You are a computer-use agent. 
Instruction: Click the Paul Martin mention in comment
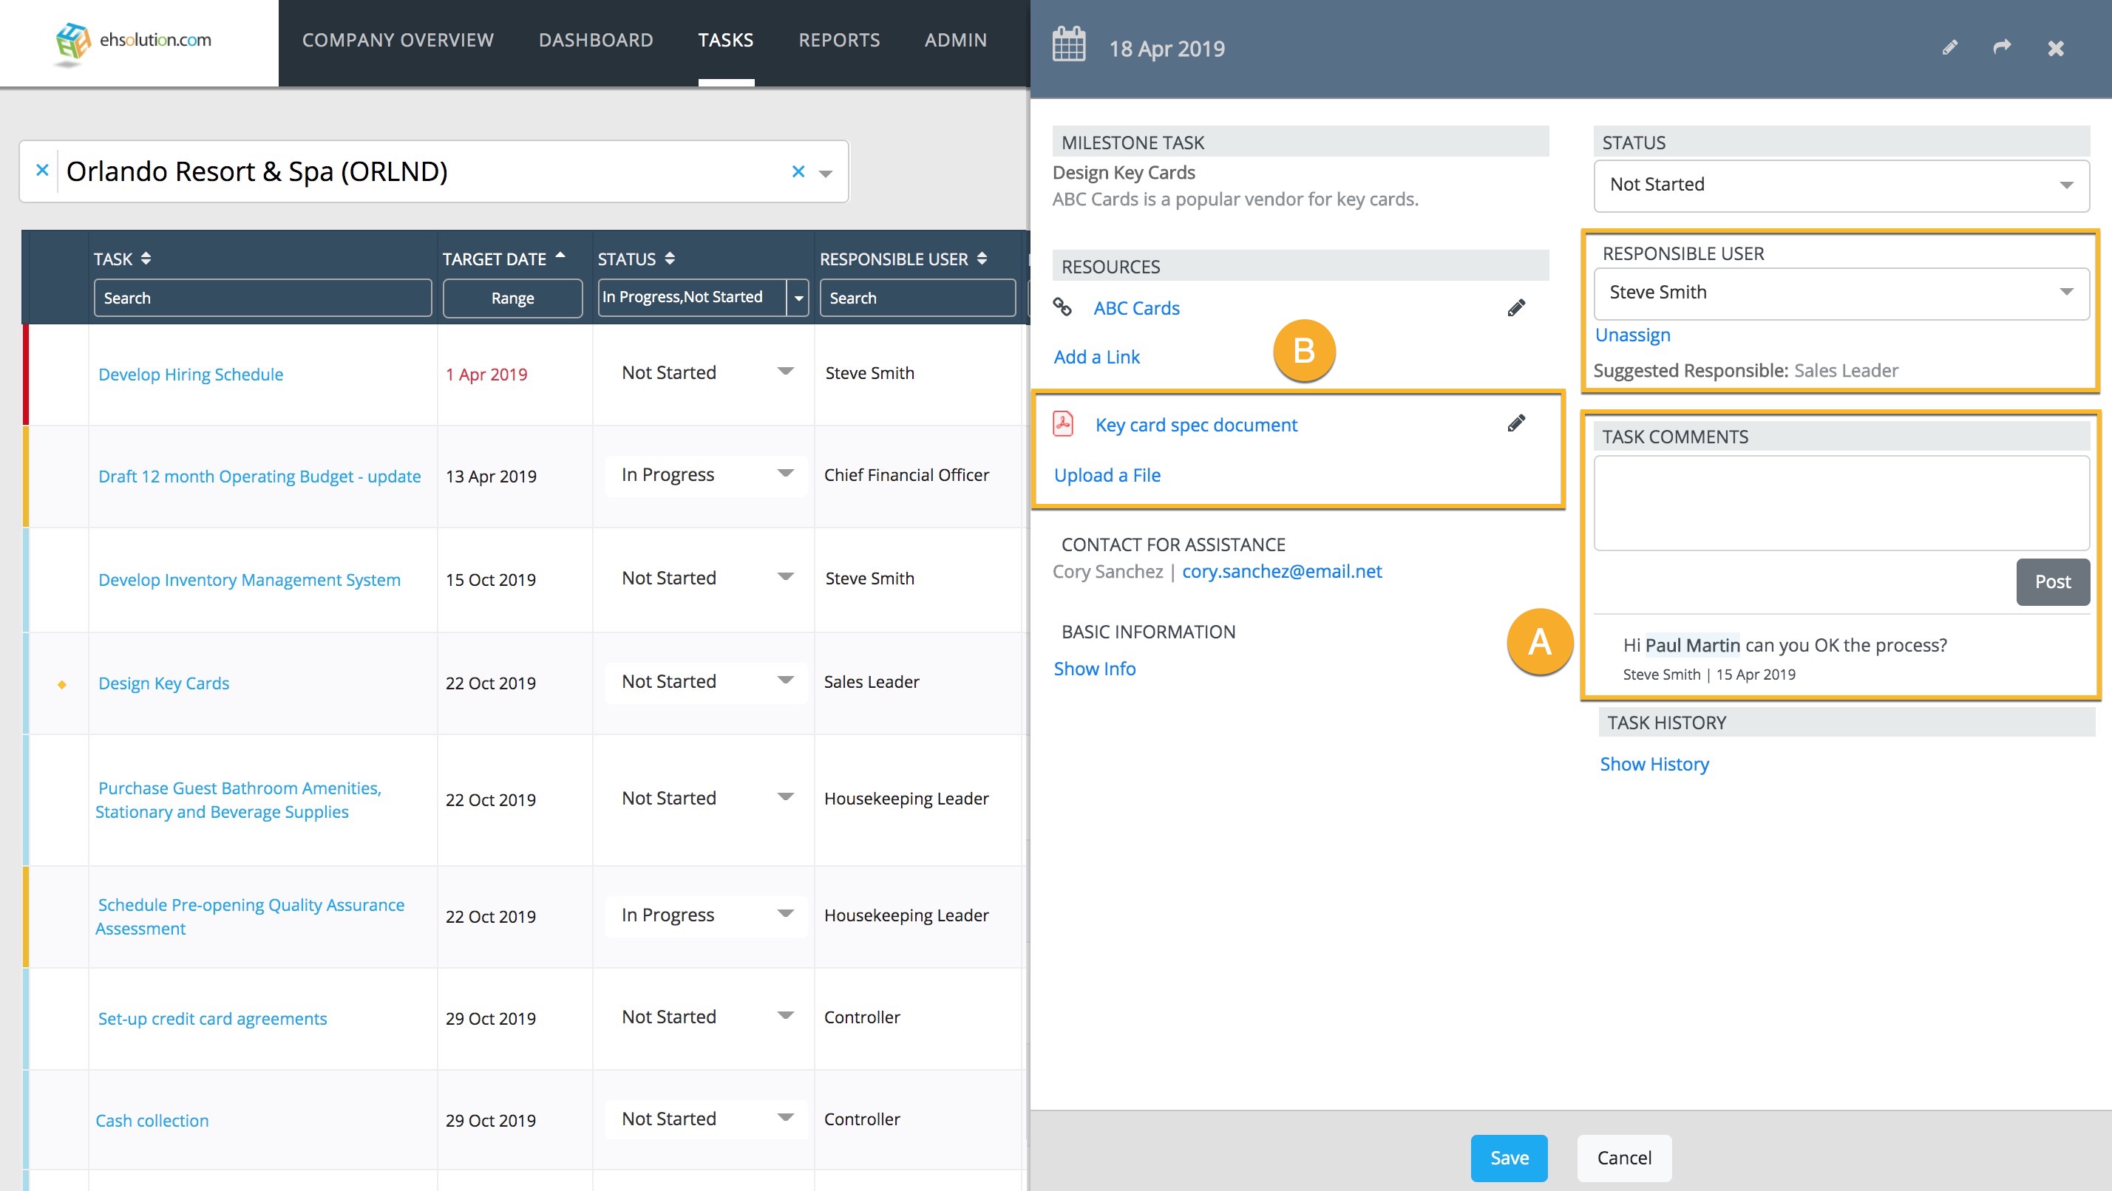point(1691,645)
